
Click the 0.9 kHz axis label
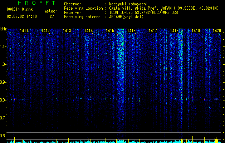pos(3,82)
